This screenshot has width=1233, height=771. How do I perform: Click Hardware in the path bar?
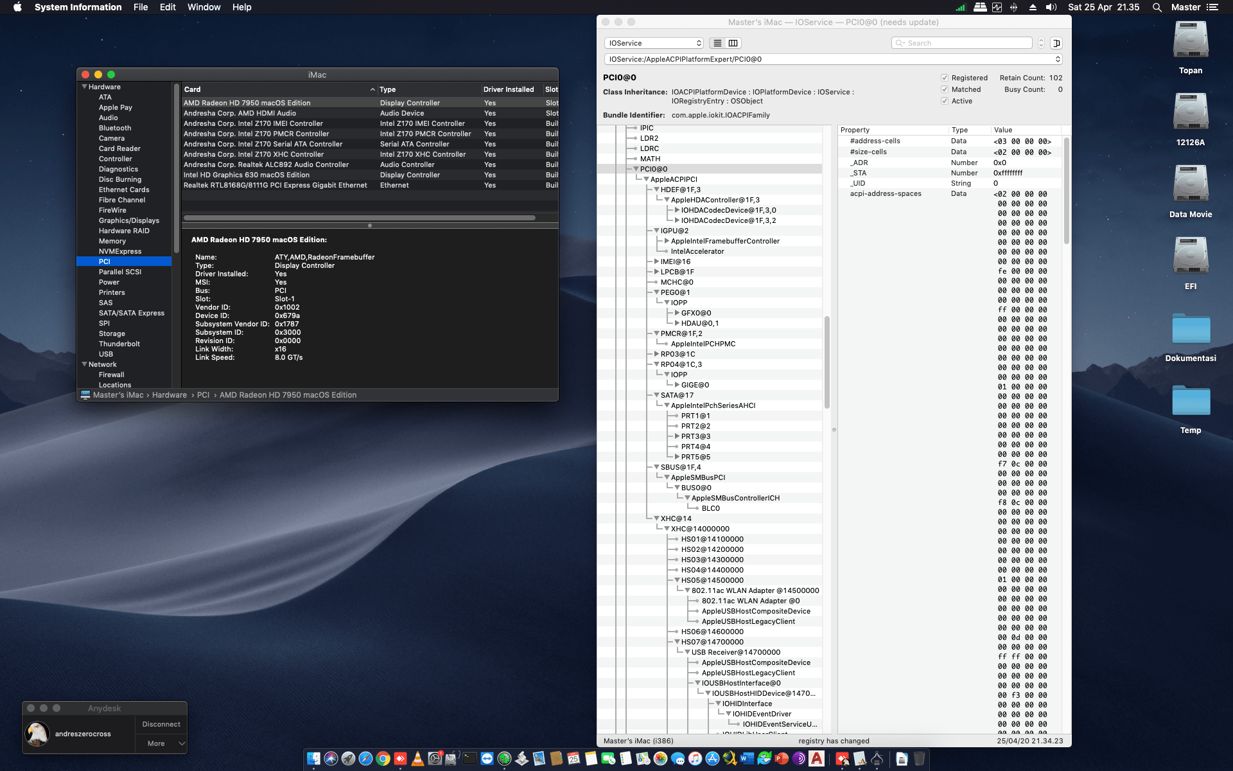tap(170, 395)
